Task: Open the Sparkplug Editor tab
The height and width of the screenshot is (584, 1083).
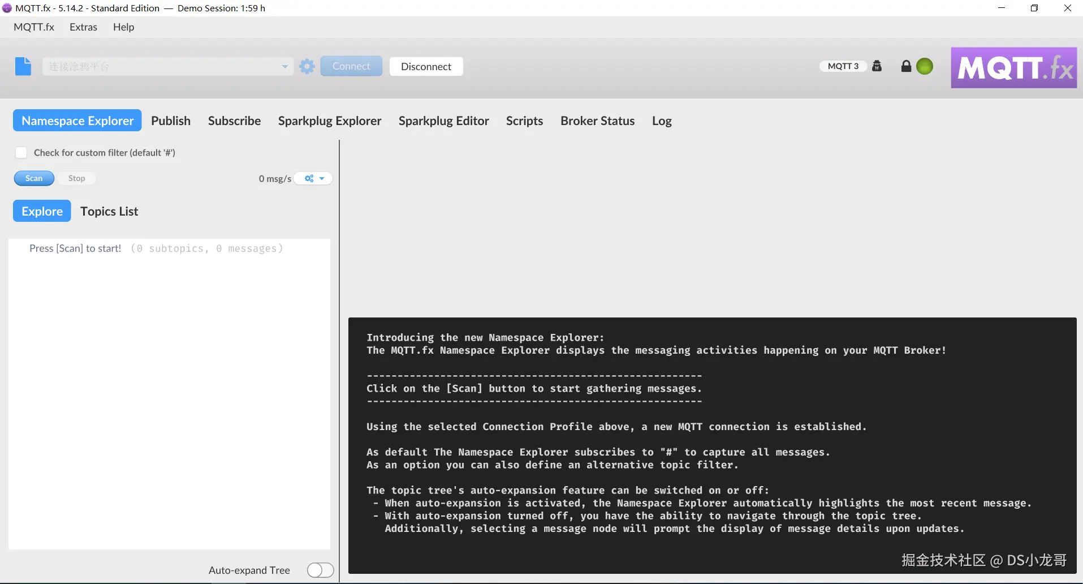Action: click(x=444, y=121)
